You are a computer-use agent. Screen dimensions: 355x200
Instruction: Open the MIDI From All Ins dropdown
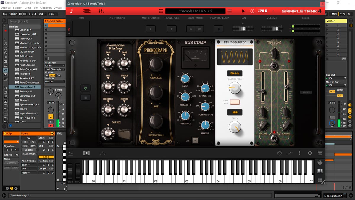[55, 66]
